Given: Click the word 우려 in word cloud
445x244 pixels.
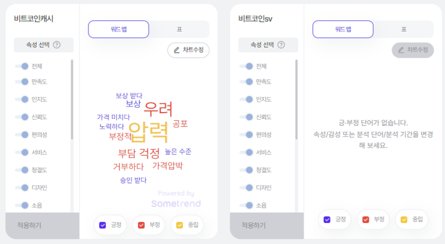Looking at the screenshot, I should click(x=158, y=109).
